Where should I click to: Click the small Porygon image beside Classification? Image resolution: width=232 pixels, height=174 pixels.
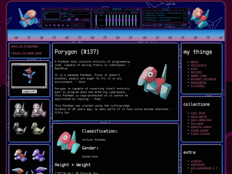click(68, 142)
